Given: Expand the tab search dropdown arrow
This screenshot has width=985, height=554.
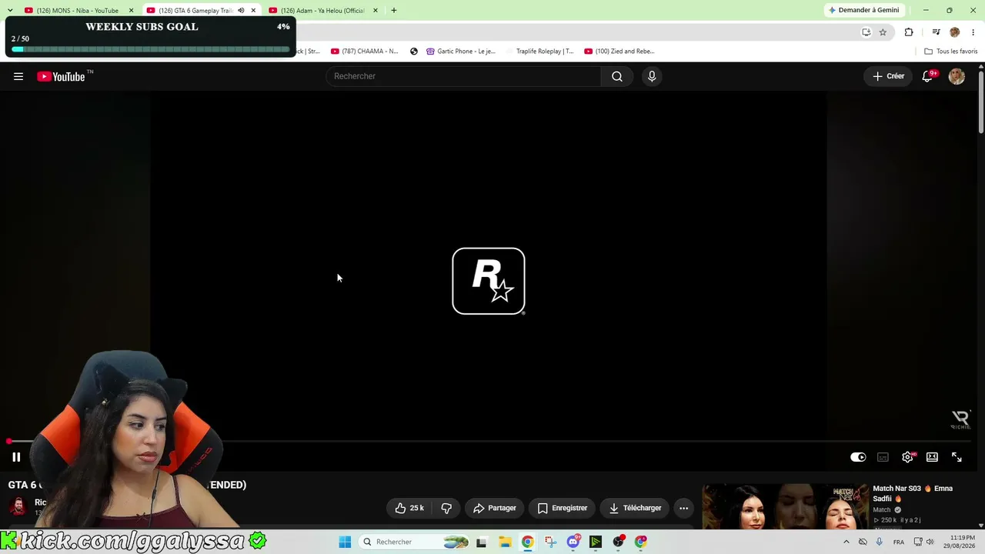Looking at the screenshot, I should (x=9, y=11).
